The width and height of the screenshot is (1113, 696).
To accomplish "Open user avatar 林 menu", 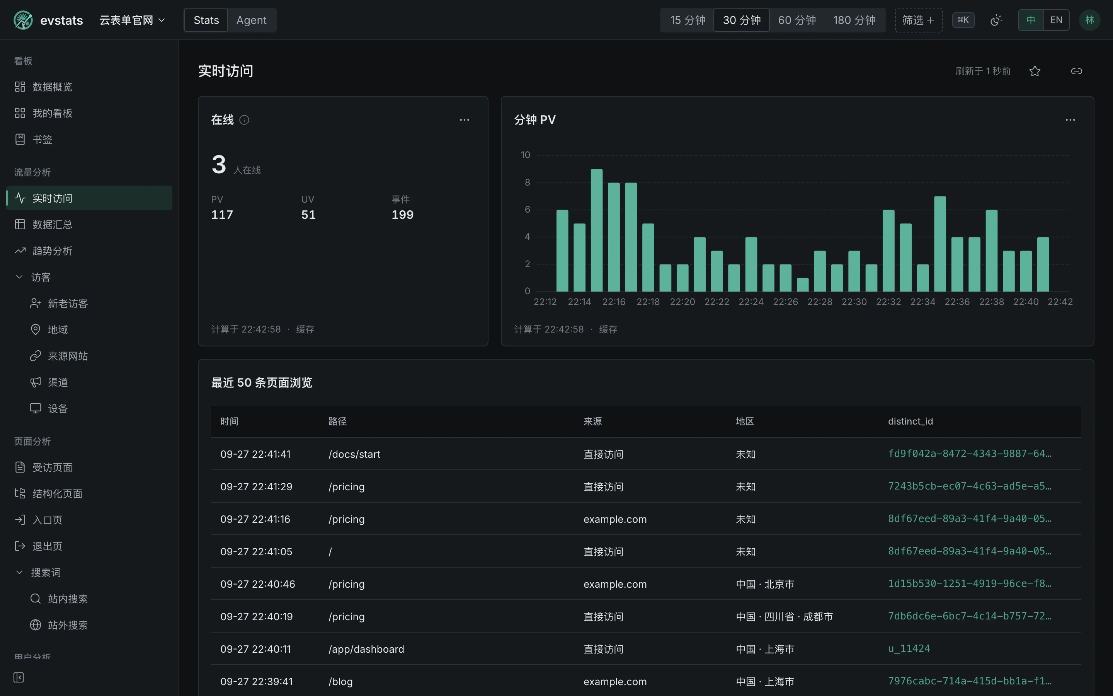I will tap(1089, 20).
